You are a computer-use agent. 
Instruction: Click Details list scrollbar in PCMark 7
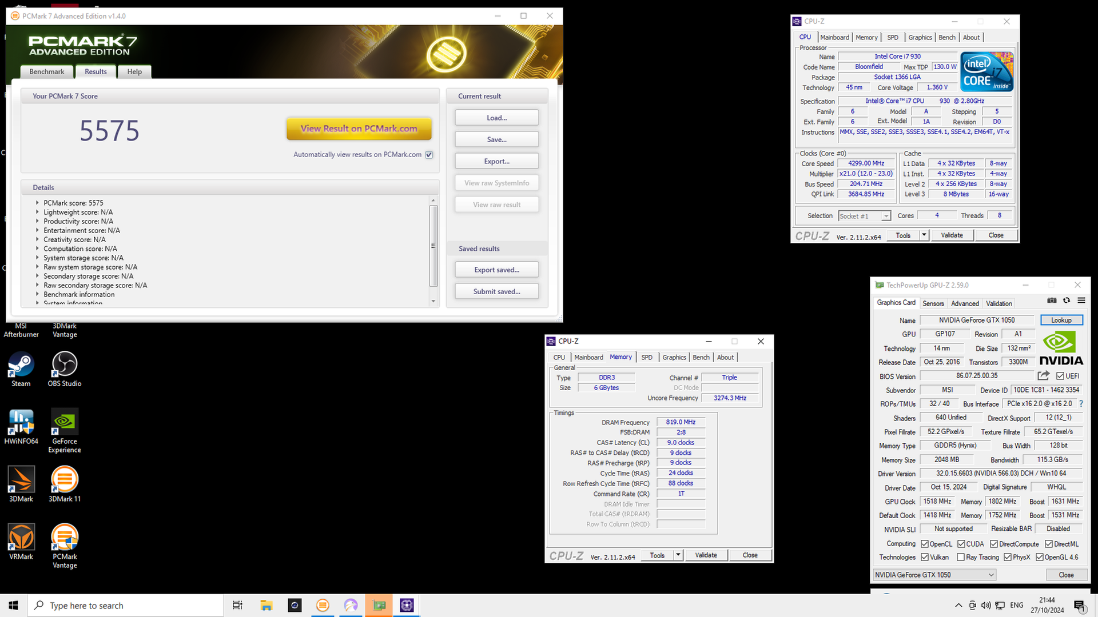coord(433,246)
